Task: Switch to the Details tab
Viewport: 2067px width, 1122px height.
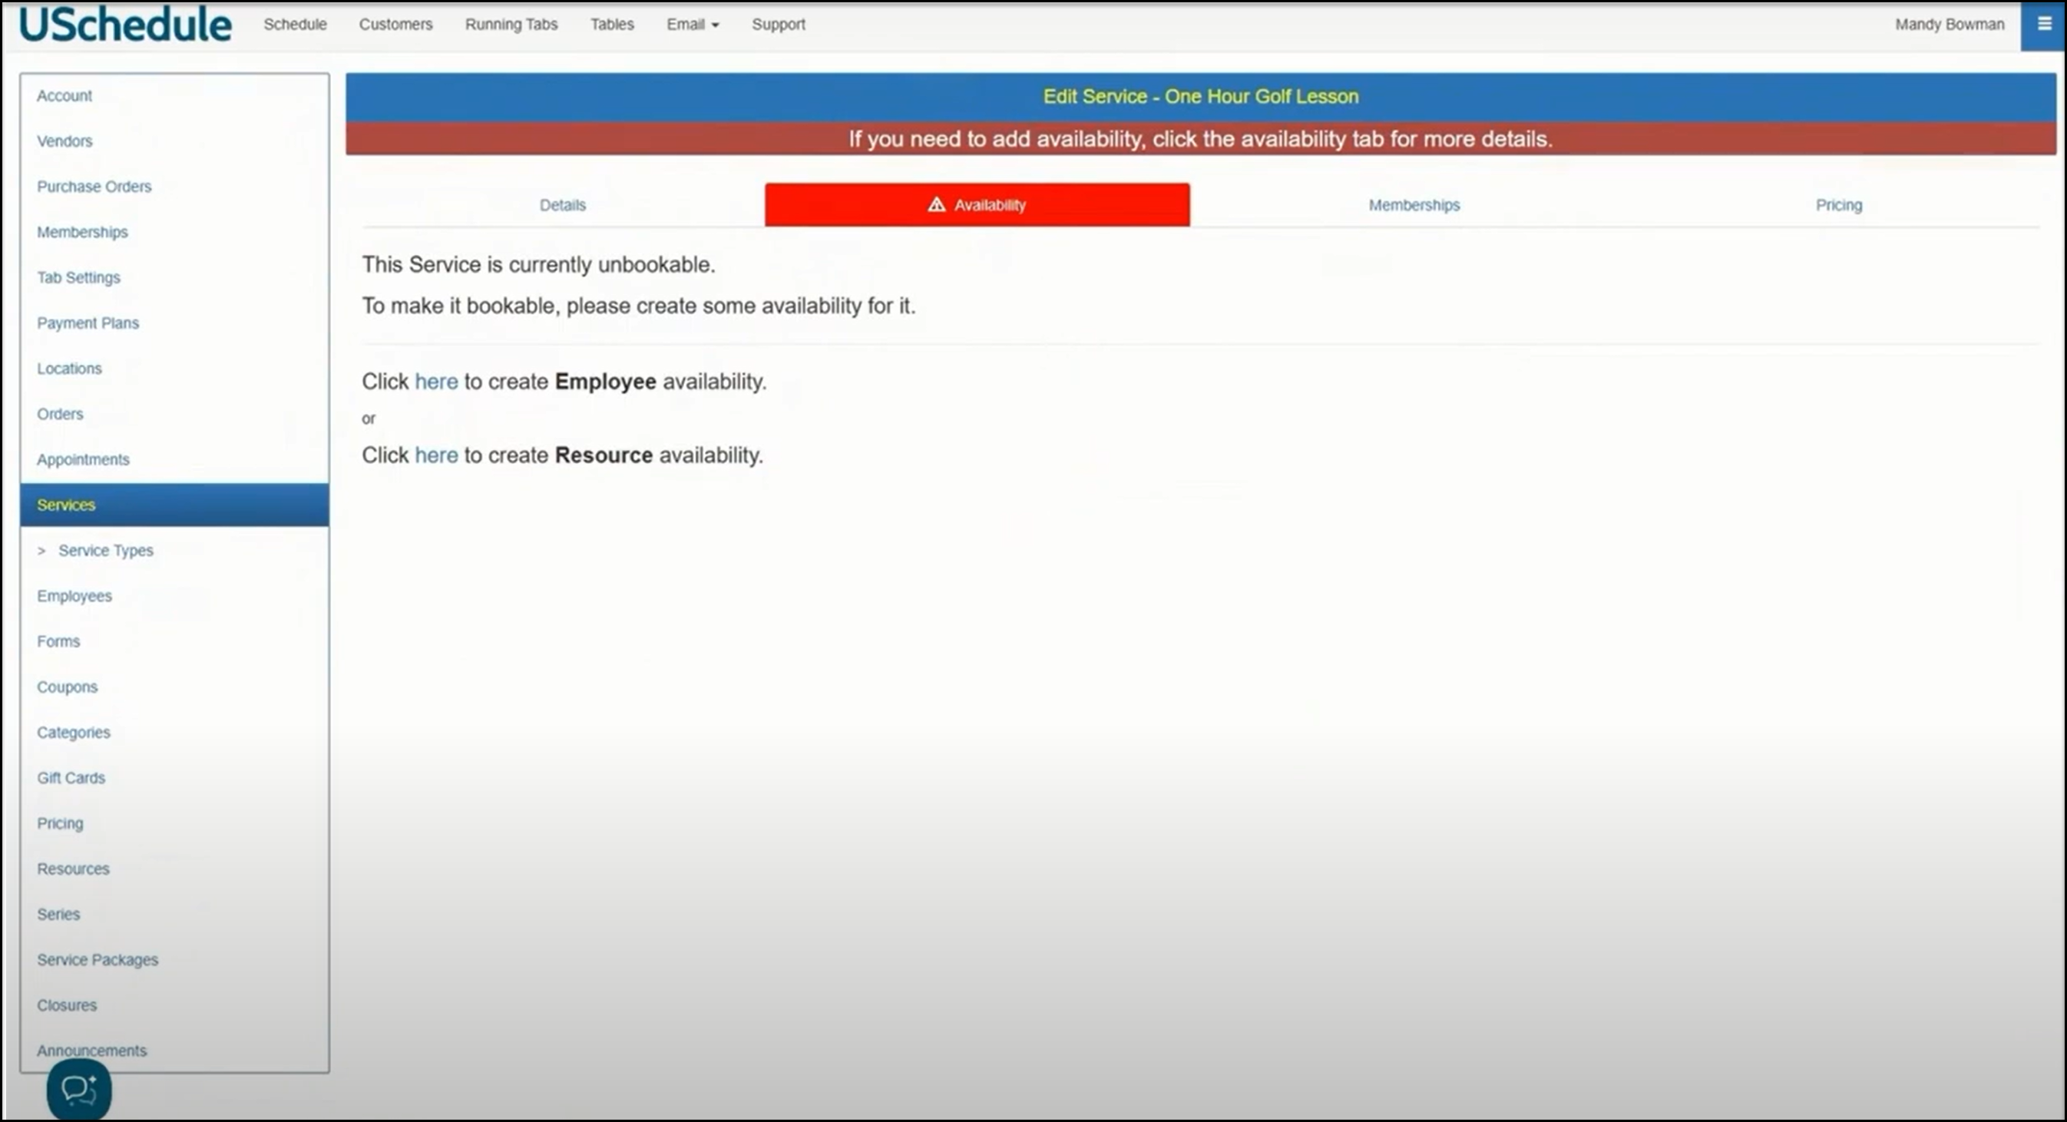Action: [x=562, y=204]
